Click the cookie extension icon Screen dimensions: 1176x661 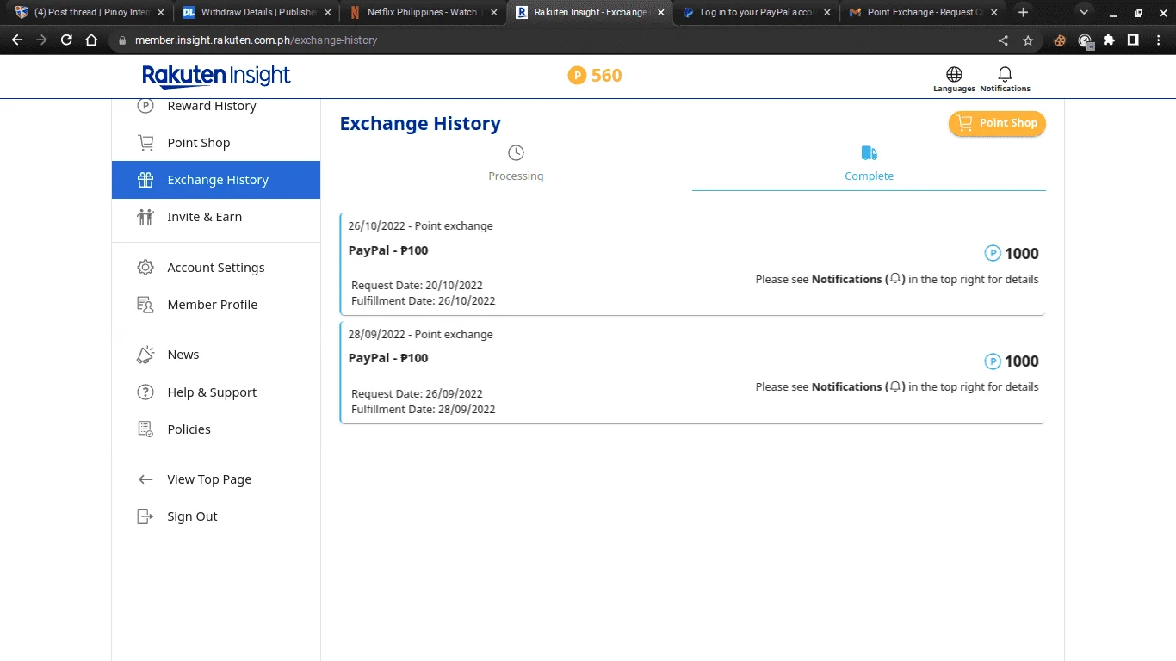click(x=1060, y=40)
